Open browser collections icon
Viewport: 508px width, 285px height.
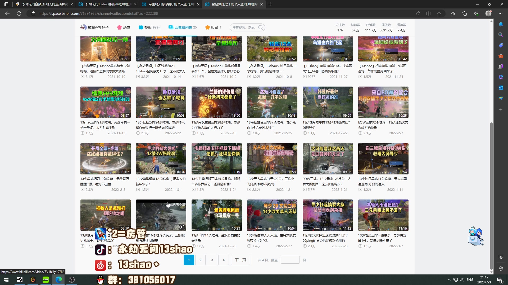(465, 13)
